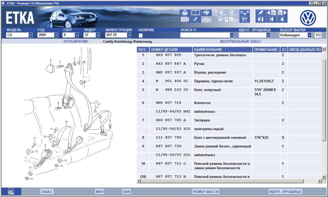The image size is (328, 197).
Task: Click the ОГРАНИЧЕНИЕ link
Action: click(76, 42)
